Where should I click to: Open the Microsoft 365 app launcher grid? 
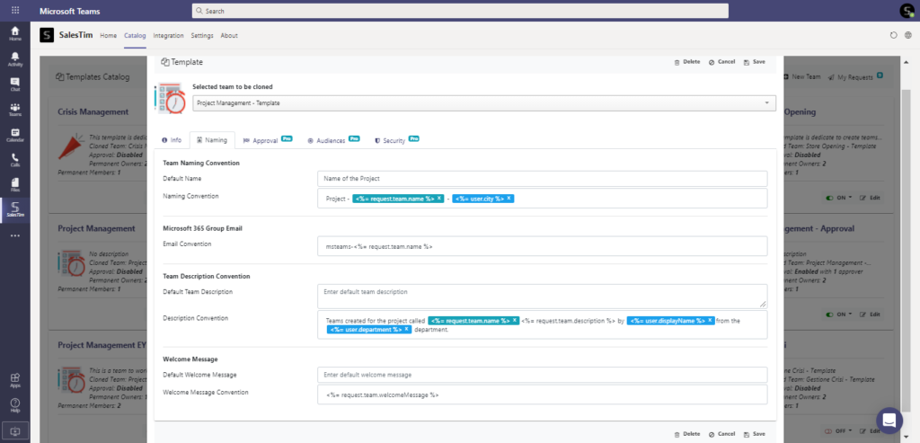click(x=14, y=11)
